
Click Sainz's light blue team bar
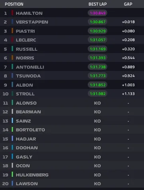[x=12, y=121]
